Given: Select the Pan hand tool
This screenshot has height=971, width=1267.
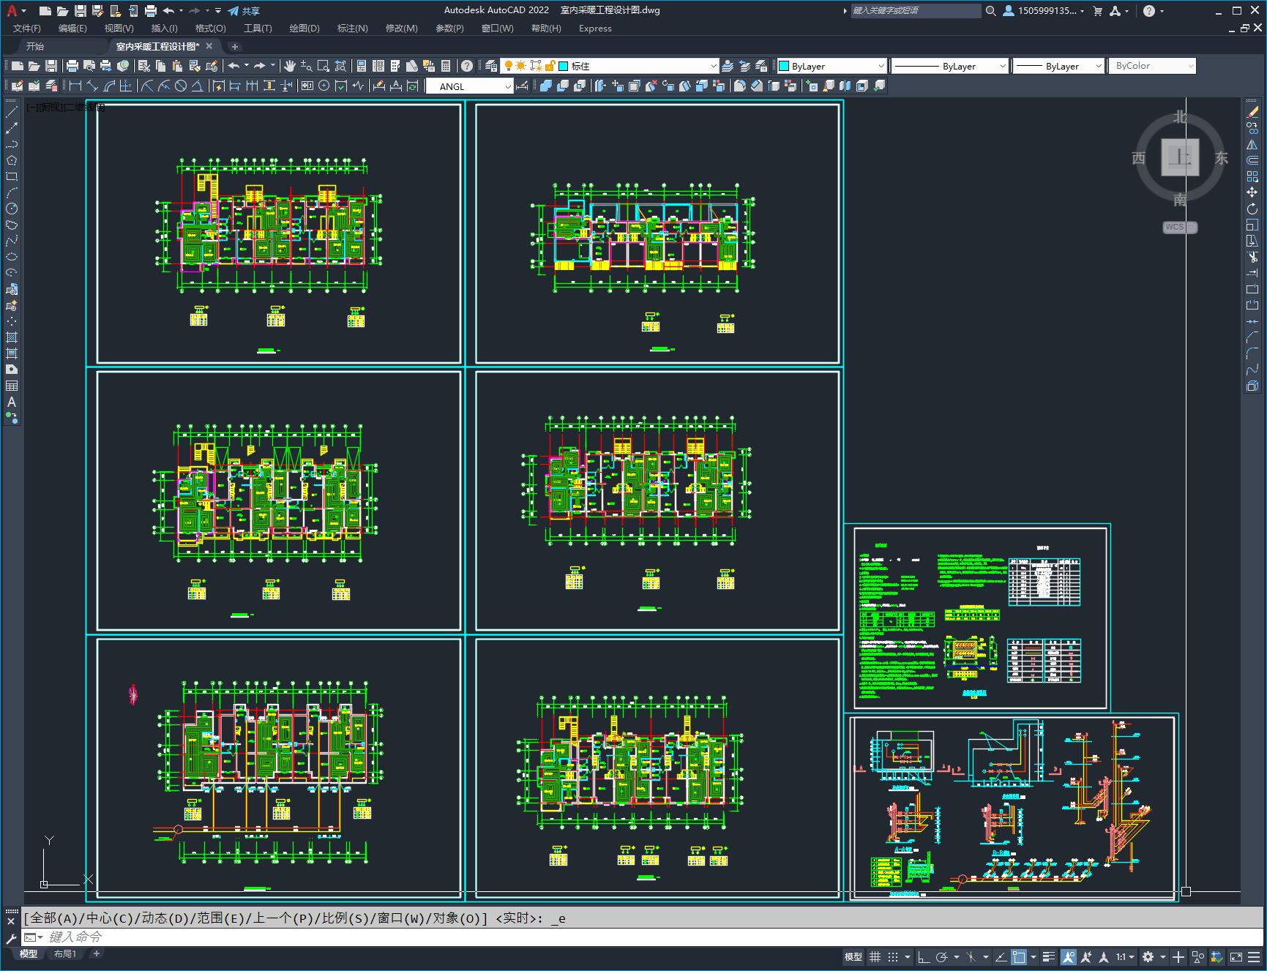Looking at the screenshot, I should (290, 66).
